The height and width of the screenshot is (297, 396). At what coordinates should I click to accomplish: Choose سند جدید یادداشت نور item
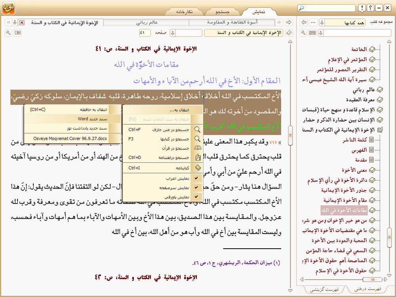[72, 128]
